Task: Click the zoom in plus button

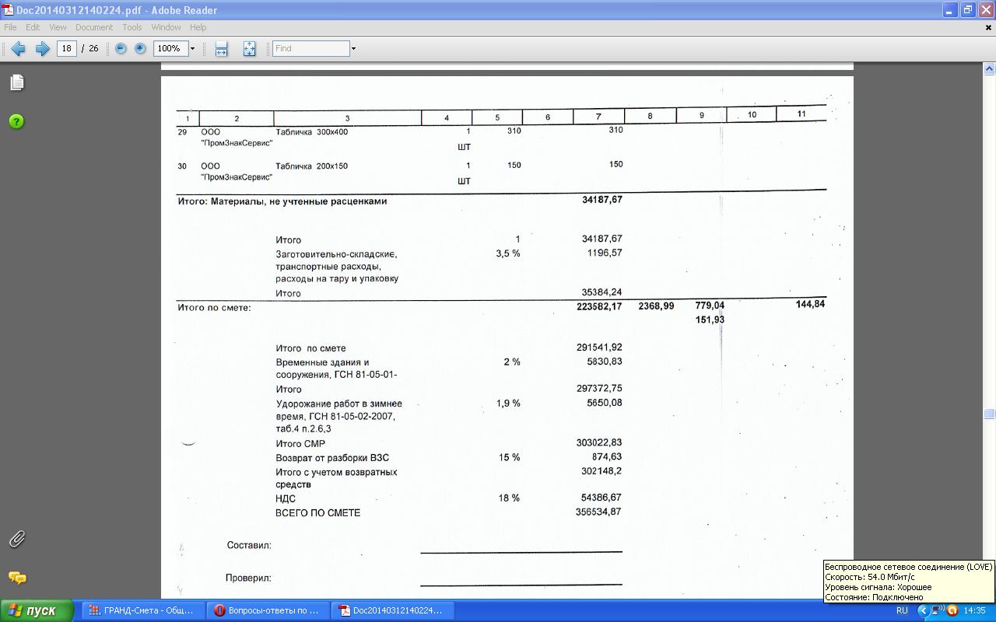Action: coord(140,48)
